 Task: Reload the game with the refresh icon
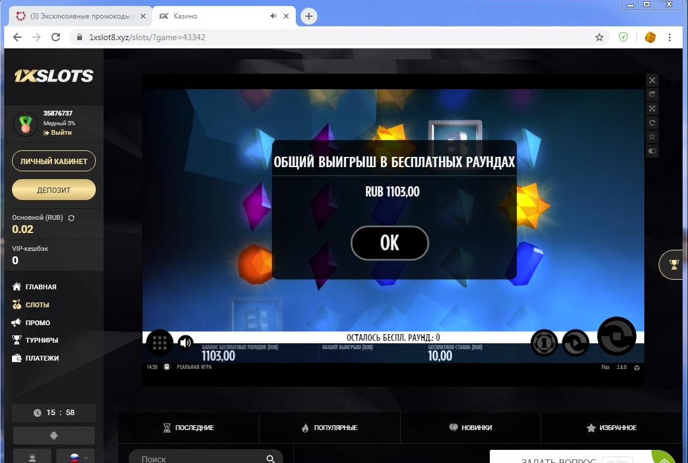(x=652, y=123)
